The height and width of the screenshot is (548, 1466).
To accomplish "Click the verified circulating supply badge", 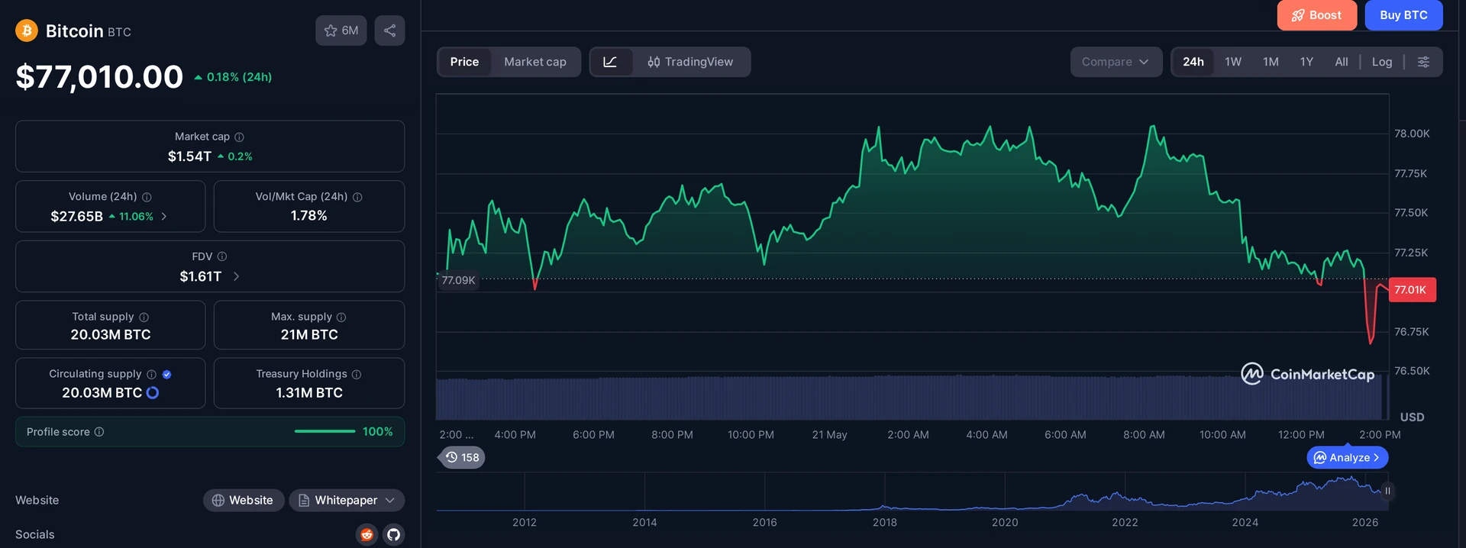I will point(166,374).
